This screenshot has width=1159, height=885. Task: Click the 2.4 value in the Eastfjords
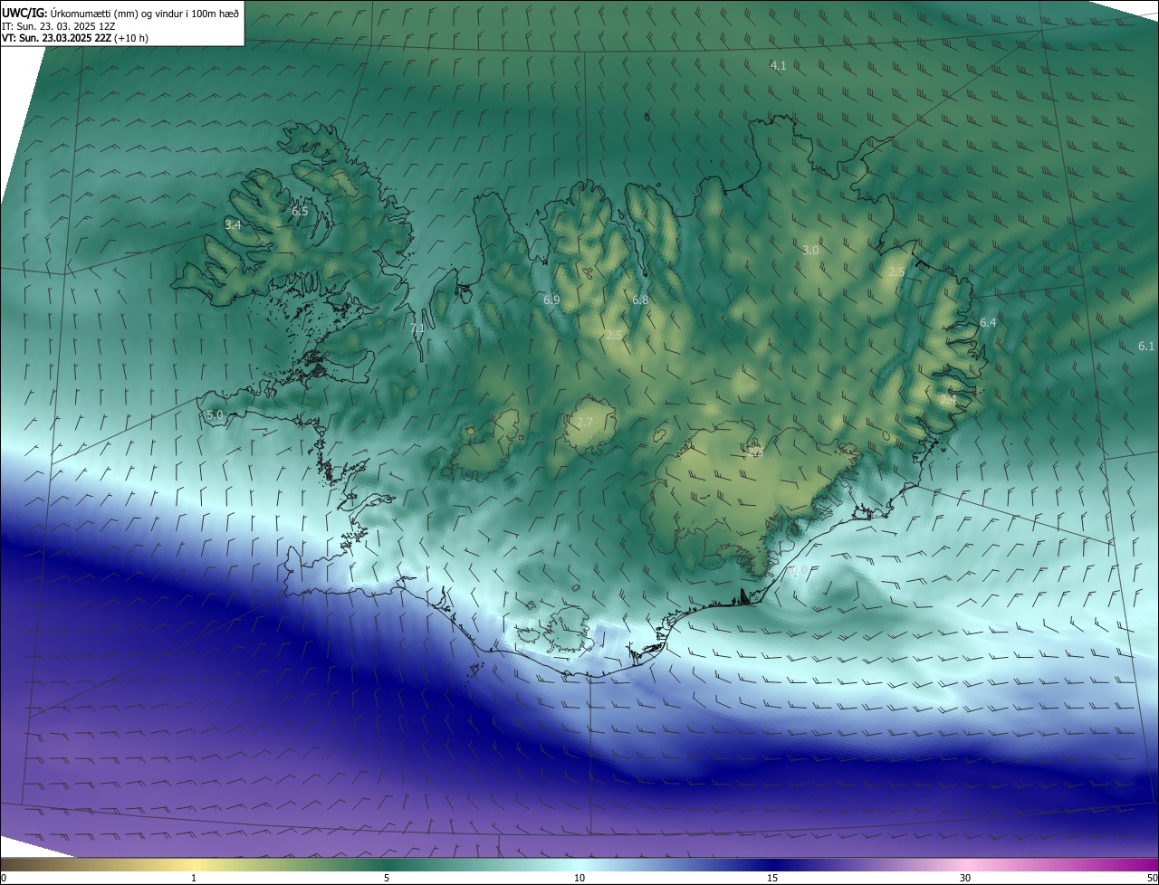(x=948, y=399)
